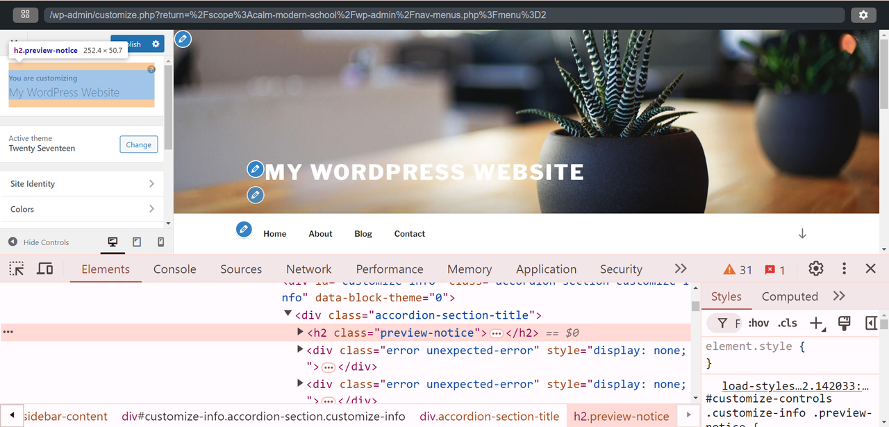Viewport: 889px width, 427px height.
Task: Toggle :hov element state panel
Action: pyautogui.click(x=758, y=323)
